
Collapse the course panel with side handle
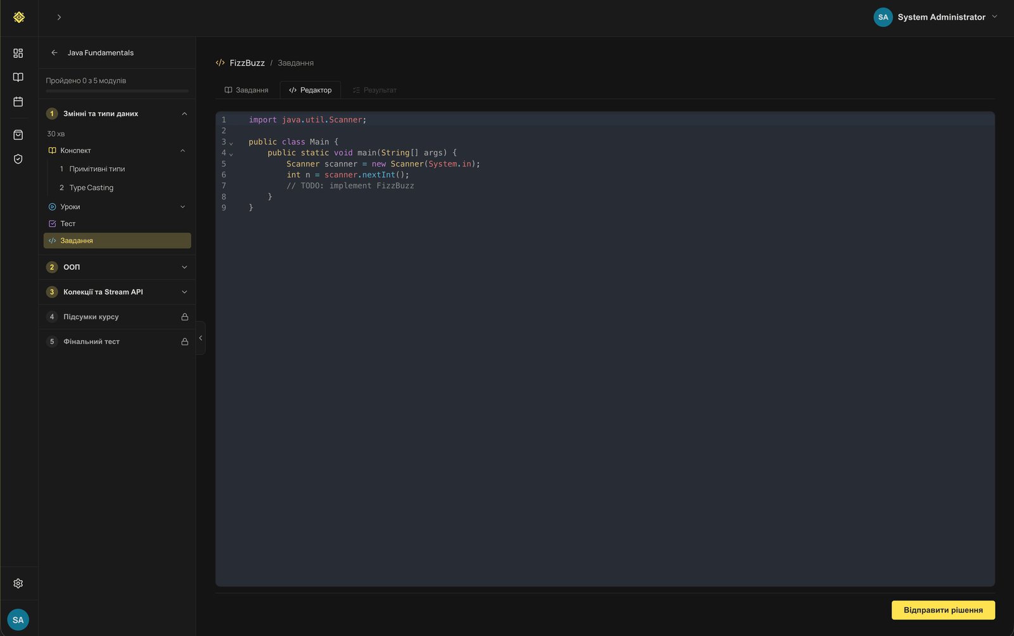click(x=200, y=338)
